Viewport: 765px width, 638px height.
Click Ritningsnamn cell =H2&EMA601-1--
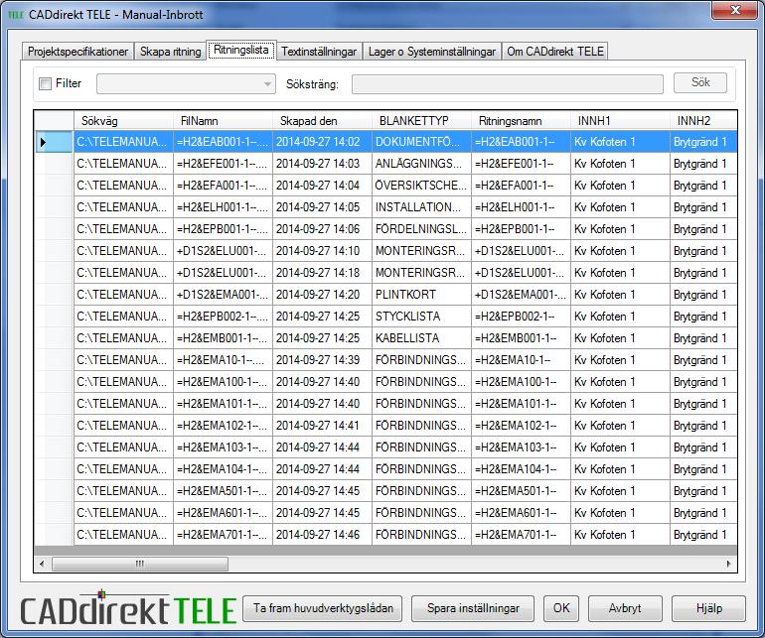(x=521, y=513)
